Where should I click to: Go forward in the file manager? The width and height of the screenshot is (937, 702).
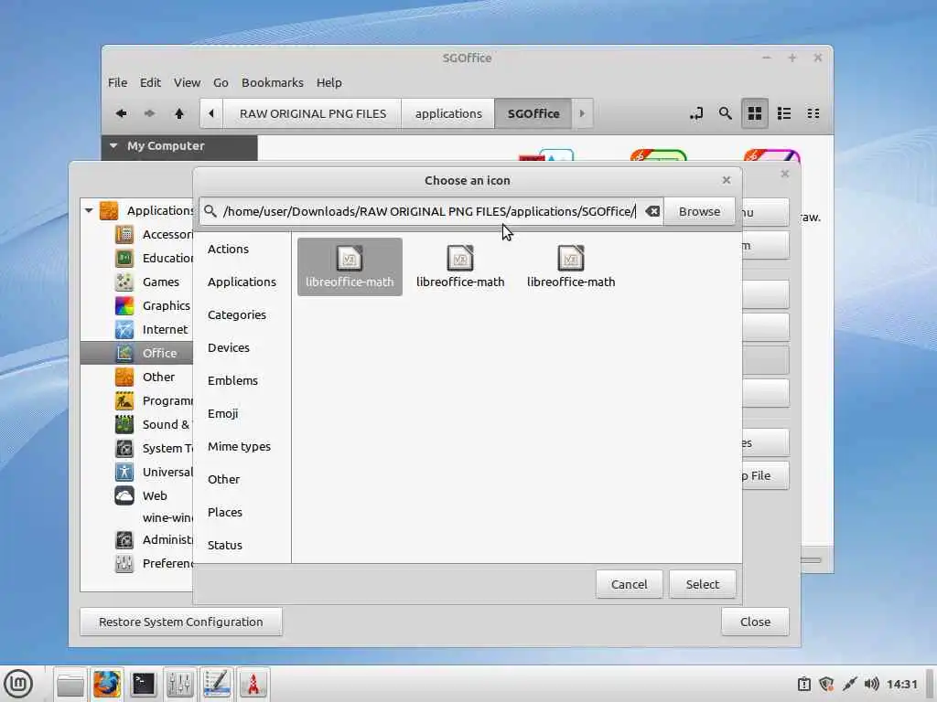[149, 113]
